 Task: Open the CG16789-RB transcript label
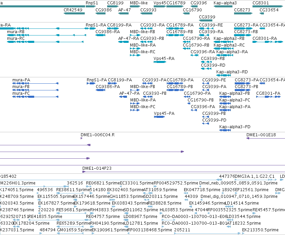180,31
